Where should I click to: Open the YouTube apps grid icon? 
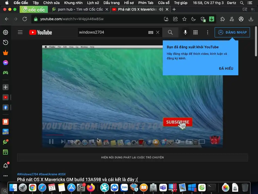click(196, 32)
